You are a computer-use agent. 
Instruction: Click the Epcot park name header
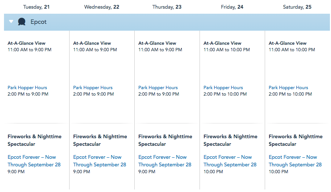[38, 22]
